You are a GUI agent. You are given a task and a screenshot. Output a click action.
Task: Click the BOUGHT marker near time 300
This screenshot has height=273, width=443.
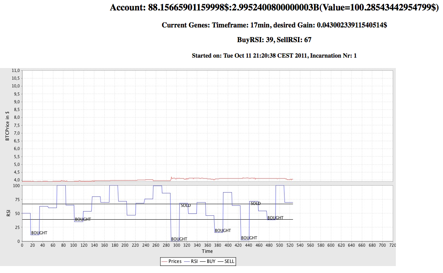(x=179, y=239)
